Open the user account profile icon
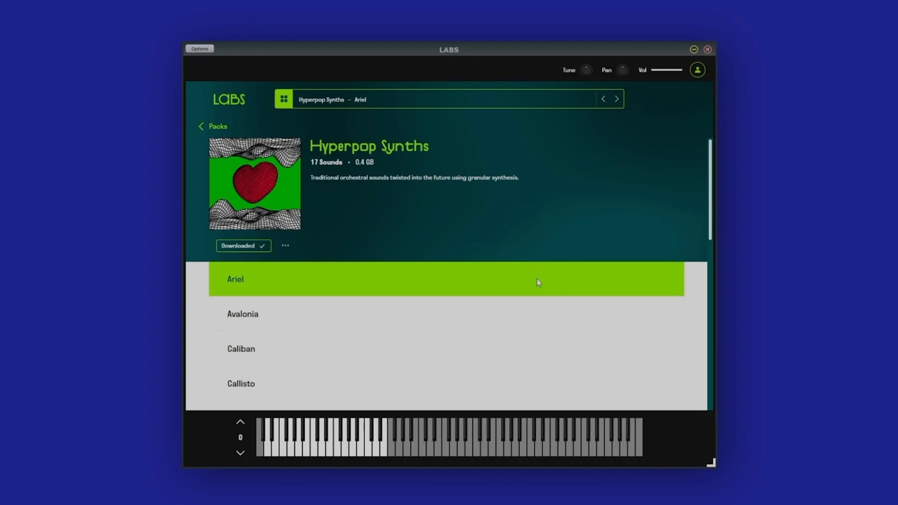The height and width of the screenshot is (505, 898). pyautogui.click(x=697, y=70)
